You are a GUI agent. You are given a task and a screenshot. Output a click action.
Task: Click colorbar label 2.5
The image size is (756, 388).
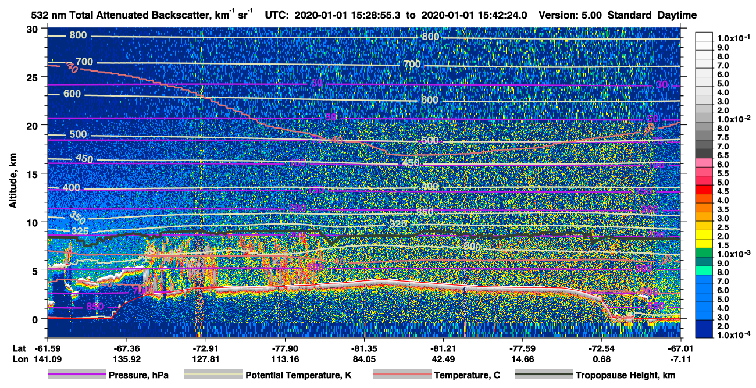[722, 227]
